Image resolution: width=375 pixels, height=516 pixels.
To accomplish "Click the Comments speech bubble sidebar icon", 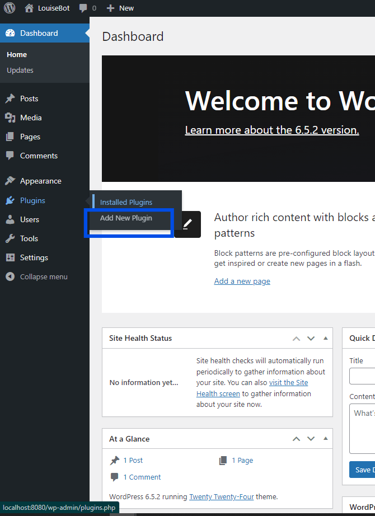I will coord(10,156).
